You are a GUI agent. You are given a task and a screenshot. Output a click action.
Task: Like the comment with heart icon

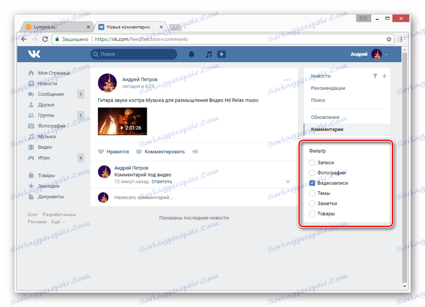pos(288,182)
